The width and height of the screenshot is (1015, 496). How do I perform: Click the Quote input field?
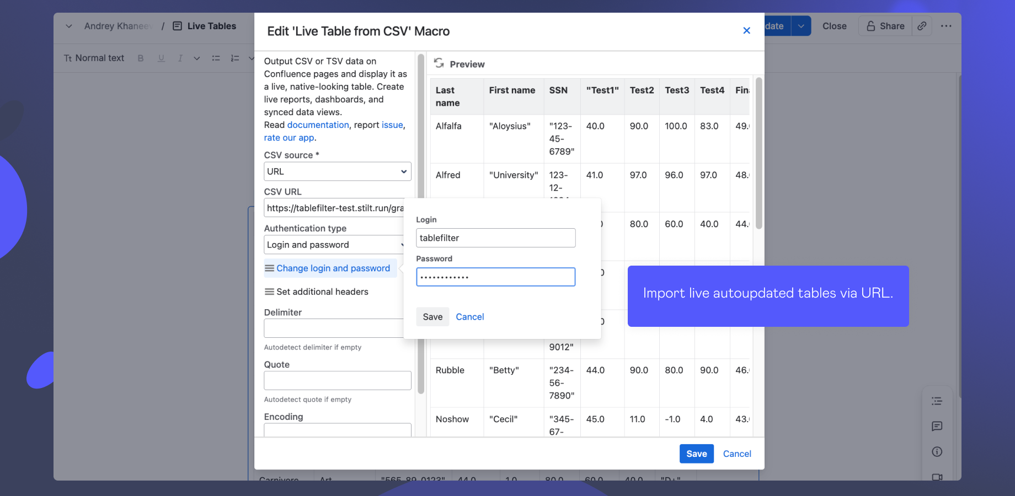(x=338, y=380)
